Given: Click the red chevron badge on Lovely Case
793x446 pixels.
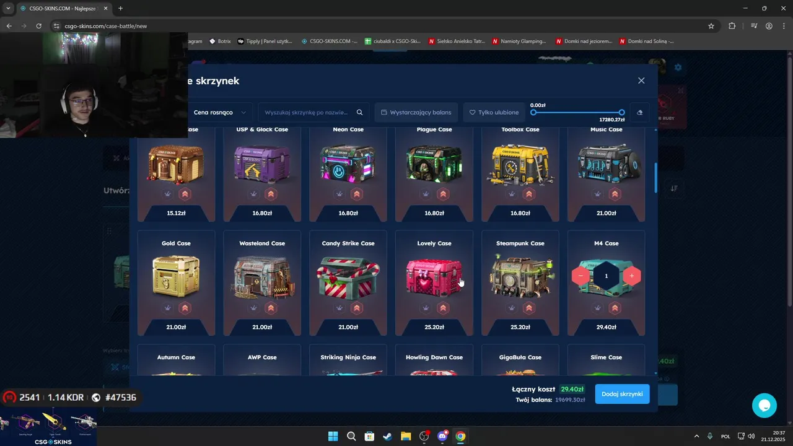Looking at the screenshot, I should click(x=443, y=308).
